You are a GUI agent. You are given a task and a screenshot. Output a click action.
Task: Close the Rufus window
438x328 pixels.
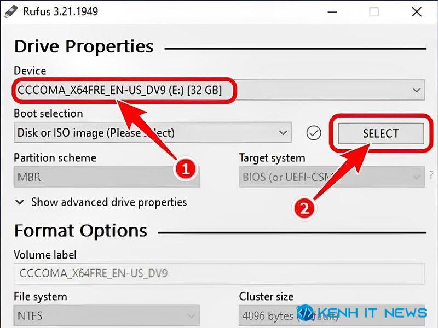[417, 12]
